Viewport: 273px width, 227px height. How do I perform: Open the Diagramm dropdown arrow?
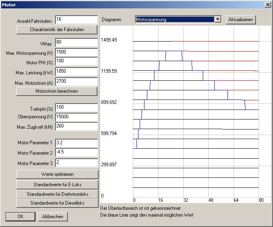[218, 20]
